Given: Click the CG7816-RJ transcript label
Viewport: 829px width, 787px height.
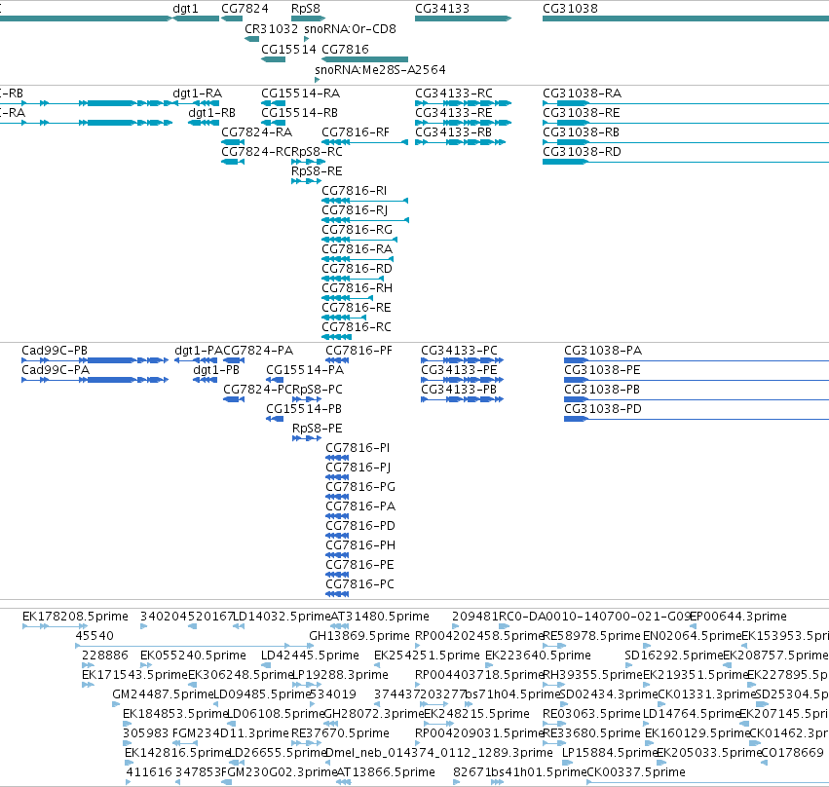Looking at the screenshot, I should click(355, 210).
